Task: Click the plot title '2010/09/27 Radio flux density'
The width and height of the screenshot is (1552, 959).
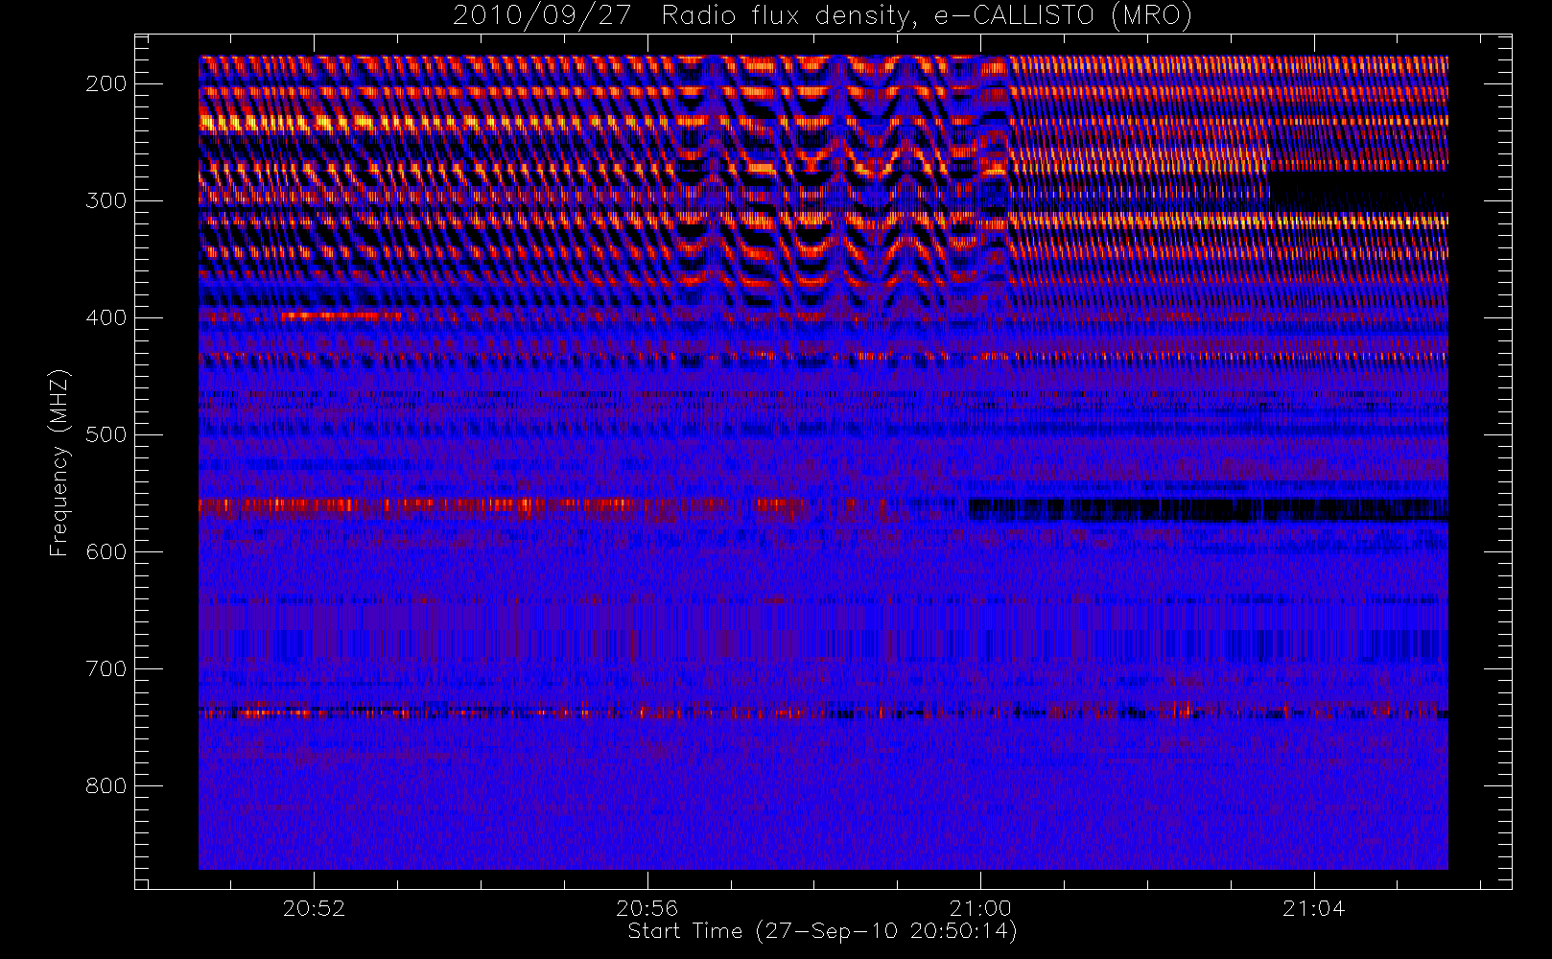Action: pyautogui.click(x=822, y=16)
